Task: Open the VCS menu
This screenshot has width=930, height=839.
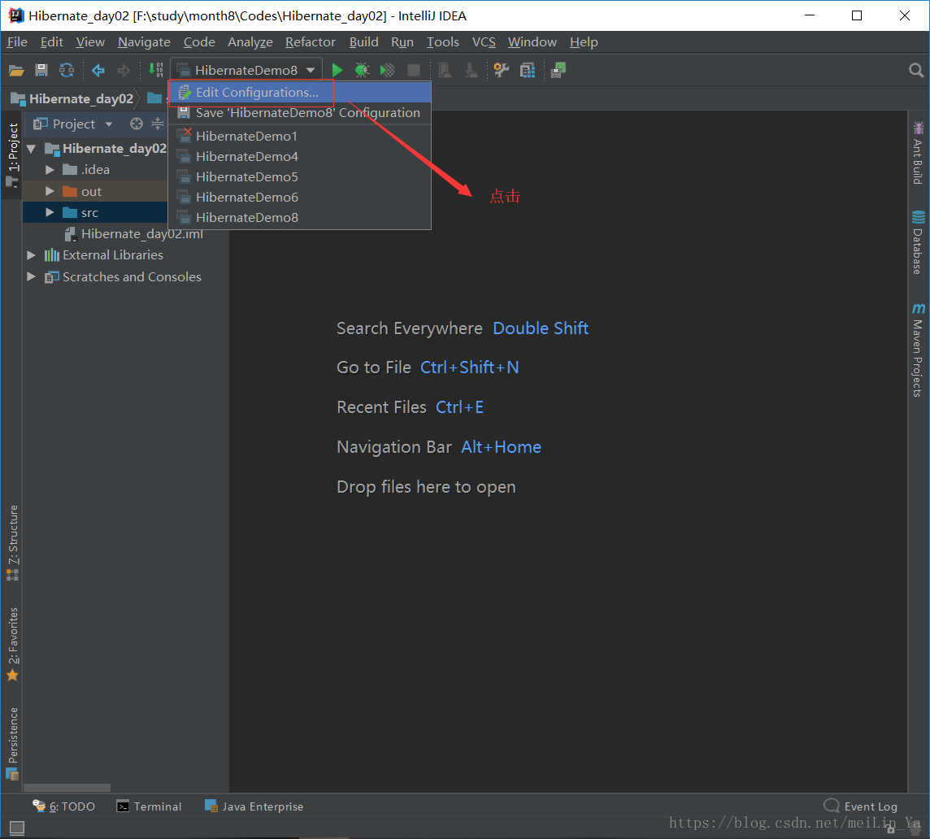Action: (484, 42)
